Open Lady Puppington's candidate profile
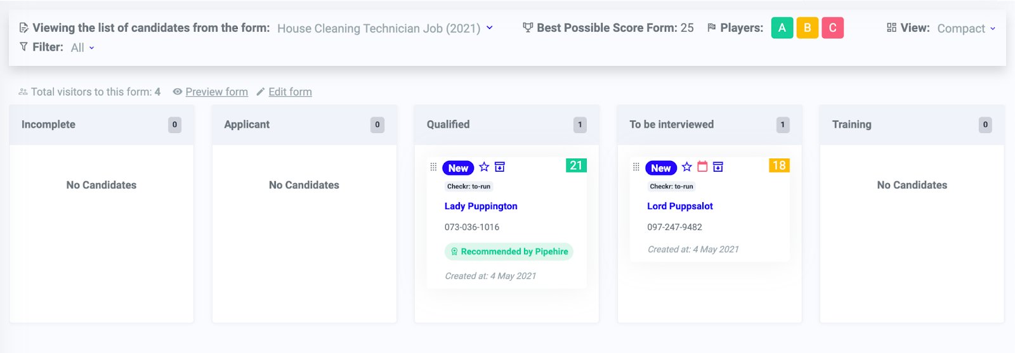Viewport: 1015px width, 353px height. coord(481,206)
